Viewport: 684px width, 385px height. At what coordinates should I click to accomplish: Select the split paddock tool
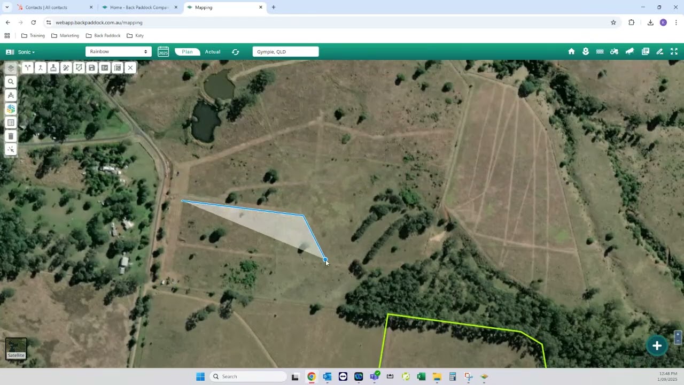[x=27, y=68]
